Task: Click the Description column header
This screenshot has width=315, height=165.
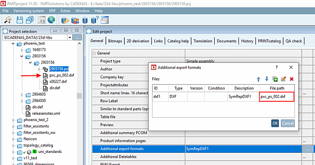Action: (244, 88)
